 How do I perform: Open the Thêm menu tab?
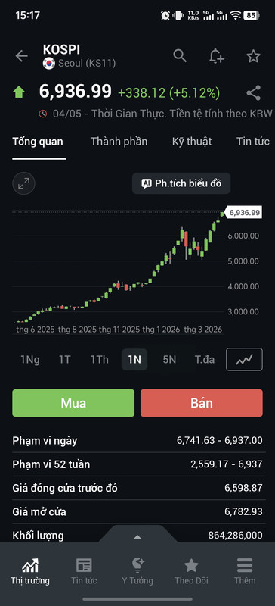(x=245, y=570)
